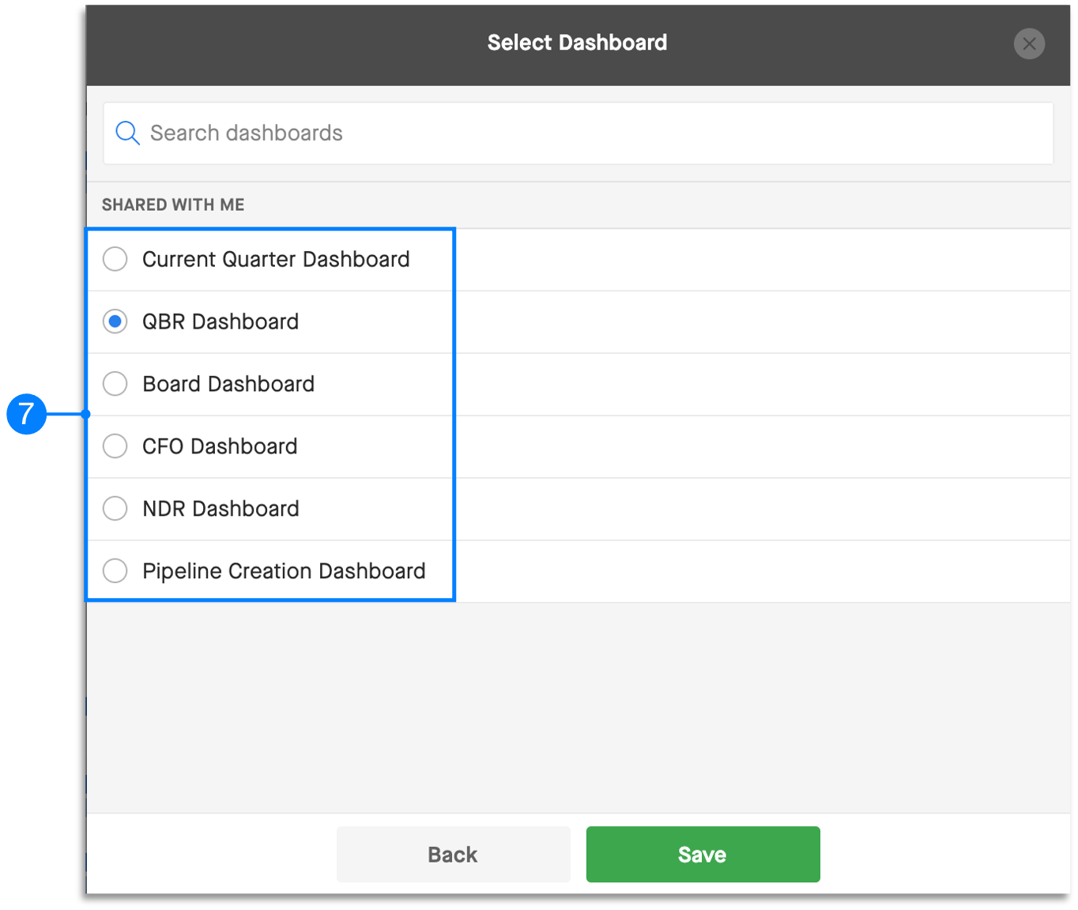Click the Pipeline Creation Dashboard label text

(284, 571)
